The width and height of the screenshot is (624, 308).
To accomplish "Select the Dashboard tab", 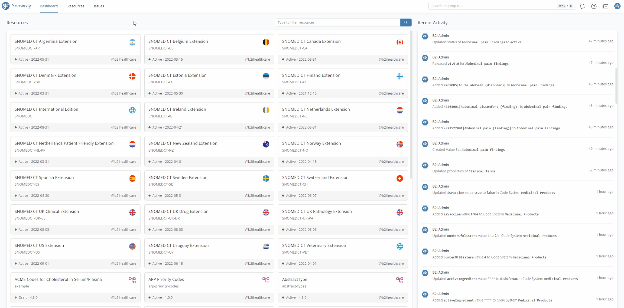I will click(49, 6).
